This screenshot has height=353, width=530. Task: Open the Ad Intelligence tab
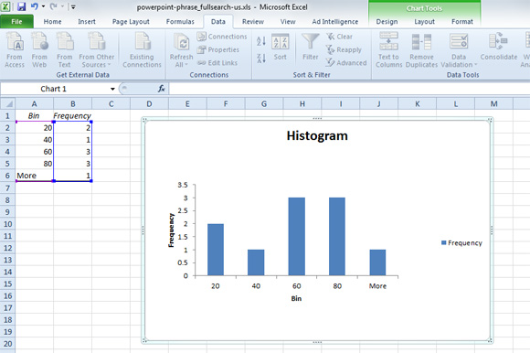(335, 22)
